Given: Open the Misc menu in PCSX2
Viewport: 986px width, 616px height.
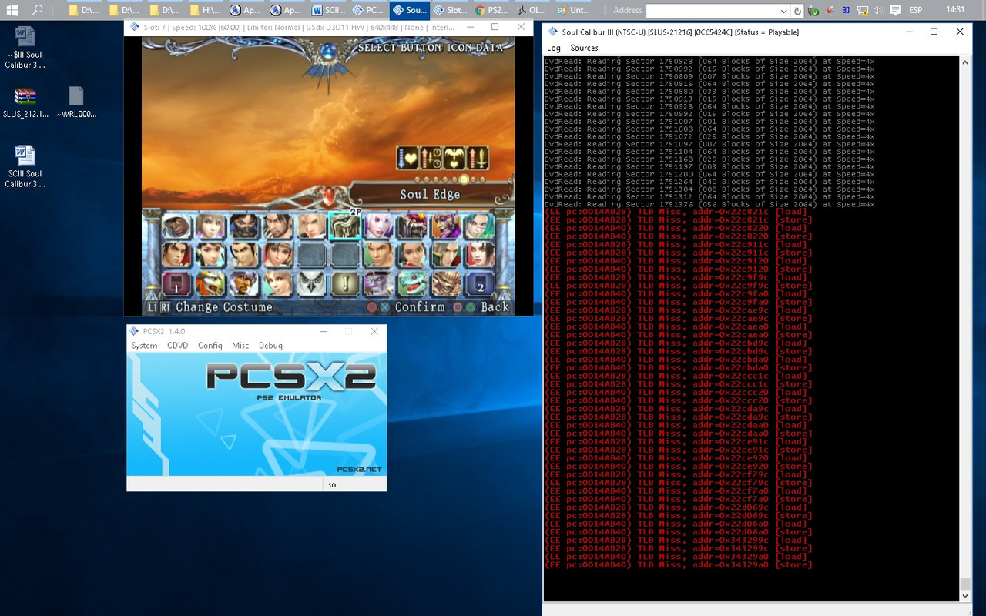Looking at the screenshot, I should coord(240,346).
